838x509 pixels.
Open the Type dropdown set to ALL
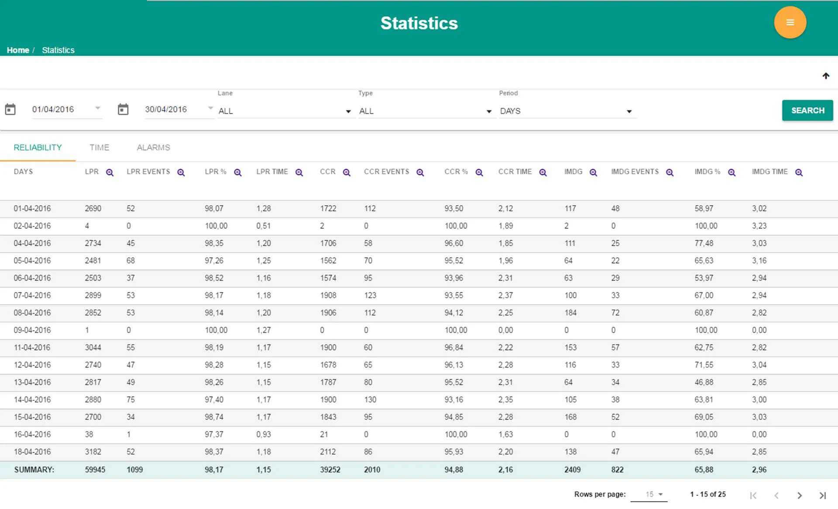pos(426,111)
